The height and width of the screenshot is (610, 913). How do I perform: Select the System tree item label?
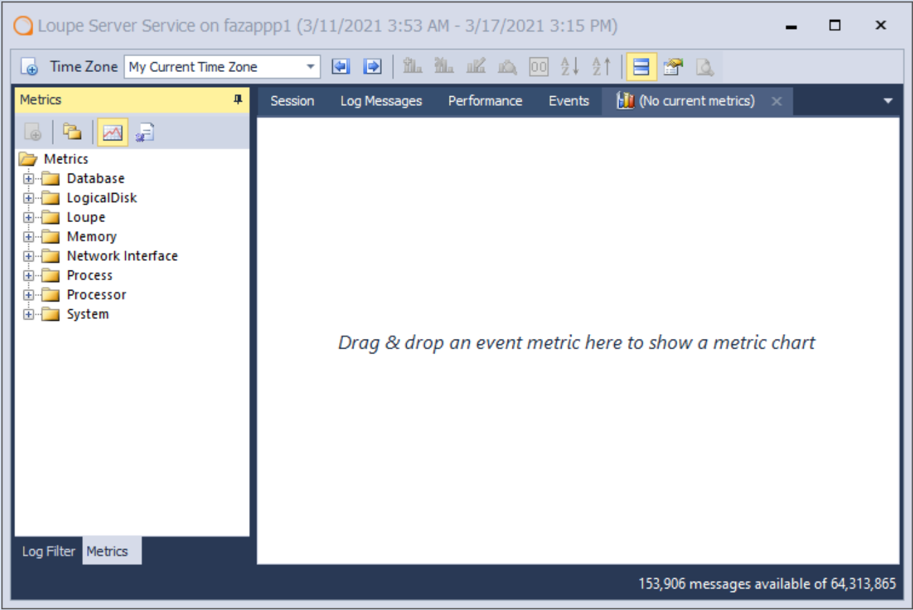click(87, 314)
